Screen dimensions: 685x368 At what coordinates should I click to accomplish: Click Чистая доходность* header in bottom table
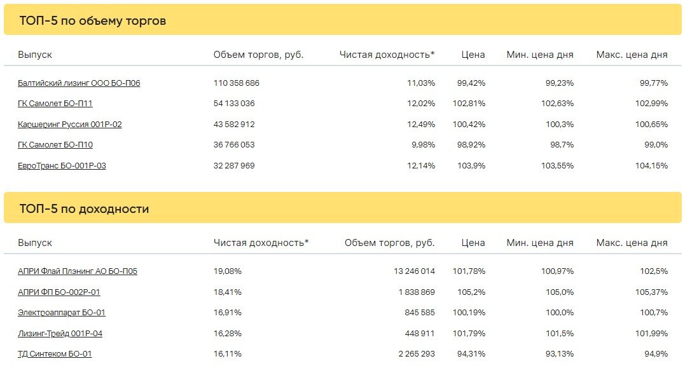261,243
